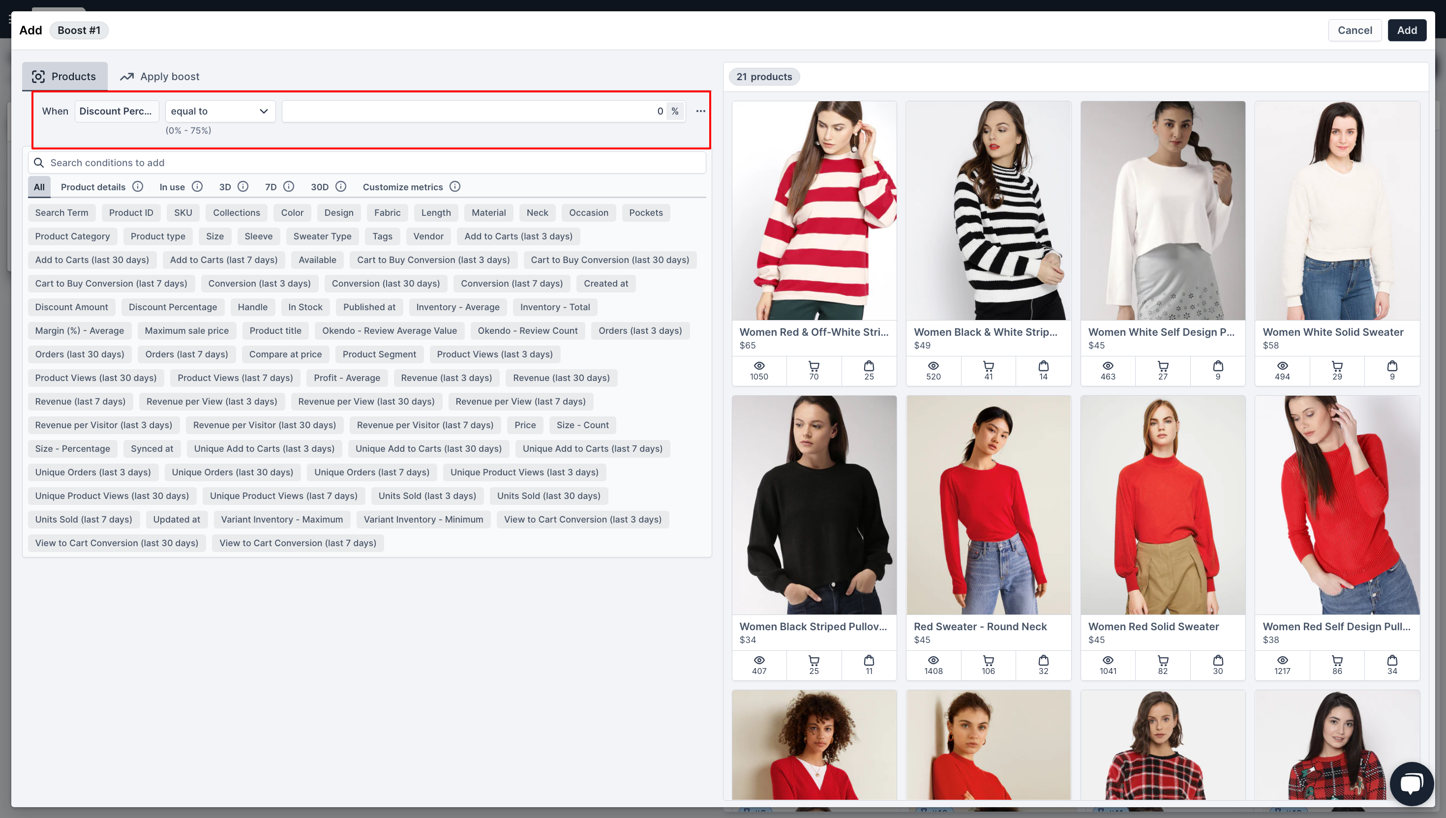
Task: Add the Vendor condition chip
Action: (x=428, y=236)
